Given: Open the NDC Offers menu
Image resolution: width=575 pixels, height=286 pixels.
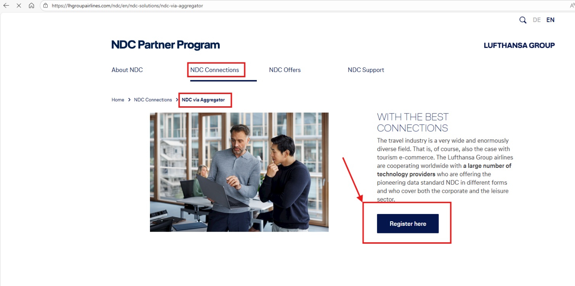Looking at the screenshot, I should tap(285, 70).
